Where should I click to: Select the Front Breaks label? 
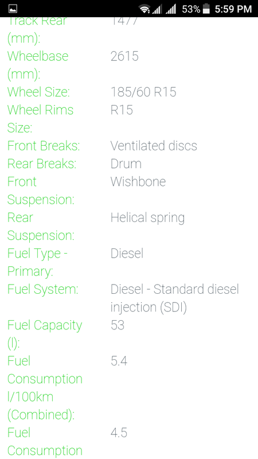(x=44, y=146)
